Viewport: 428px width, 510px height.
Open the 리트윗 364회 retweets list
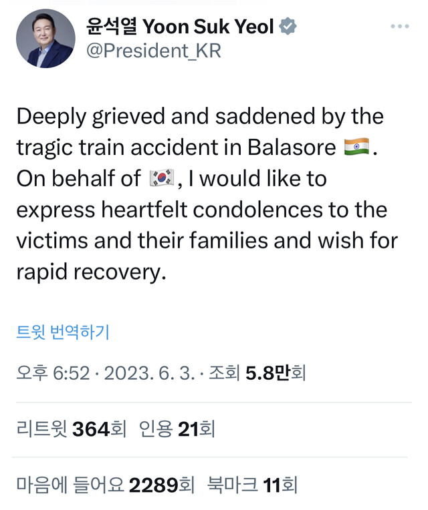click(x=71, y=429)
